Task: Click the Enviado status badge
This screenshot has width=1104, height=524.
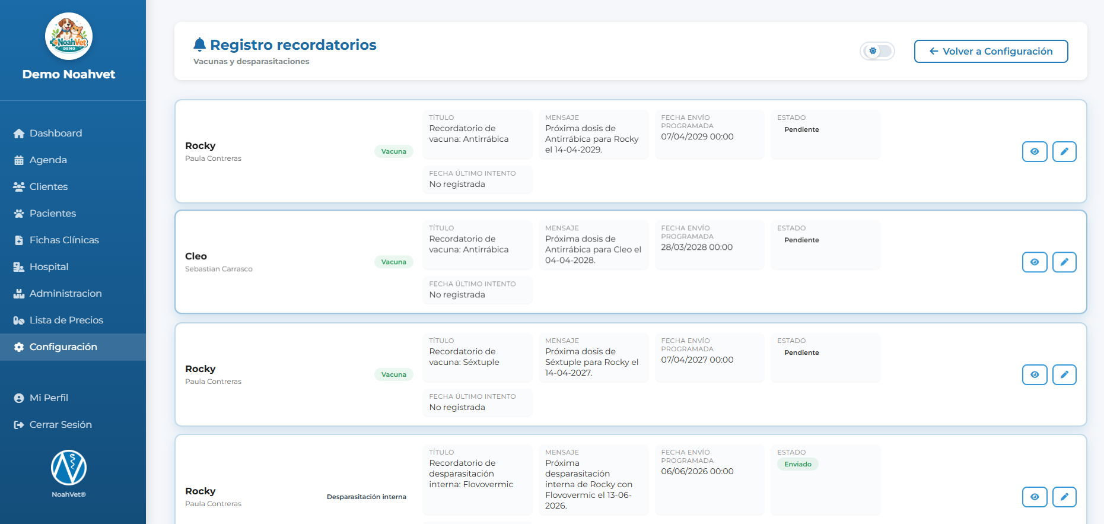Action: [798, 464]
